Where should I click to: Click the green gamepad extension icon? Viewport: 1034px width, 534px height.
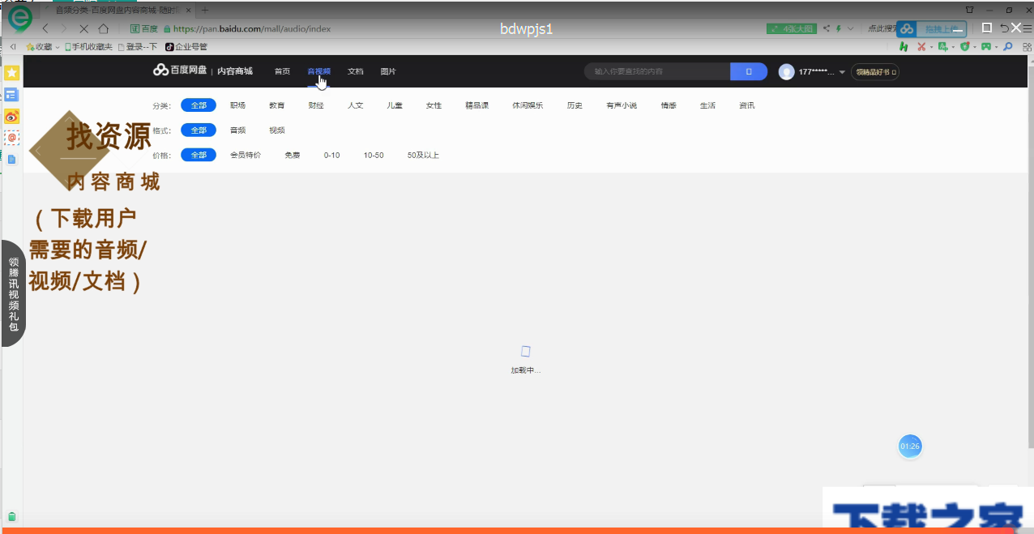tap(985, 47)
